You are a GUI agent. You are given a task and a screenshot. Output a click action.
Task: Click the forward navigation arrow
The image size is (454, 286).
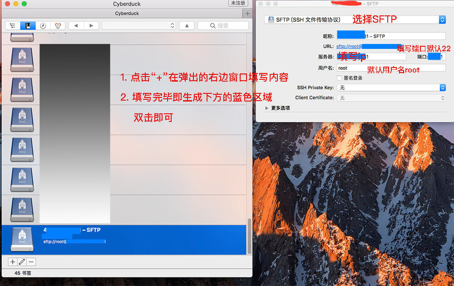[91, 26]
